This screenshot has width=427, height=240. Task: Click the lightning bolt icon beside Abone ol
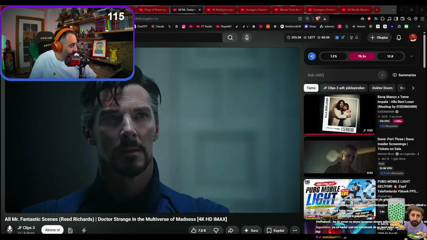click(x=84, y=230)
